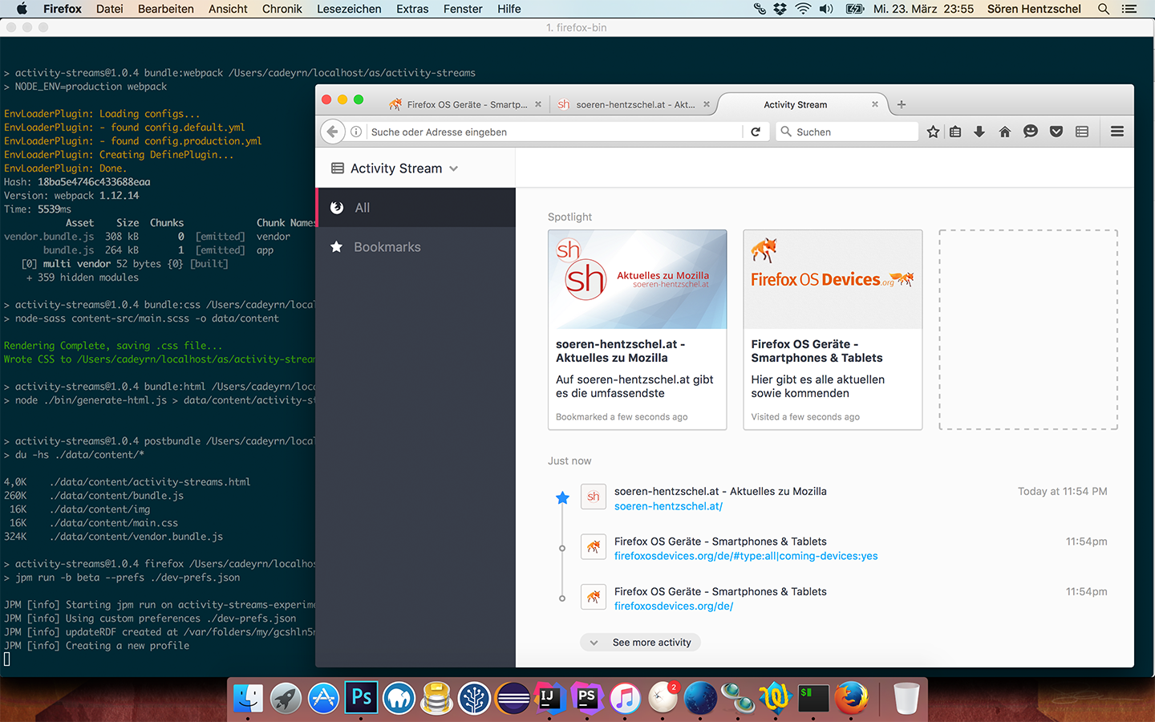Click the address bar input
Screen dimensions: 1155x722
click(x=553, y=132)
